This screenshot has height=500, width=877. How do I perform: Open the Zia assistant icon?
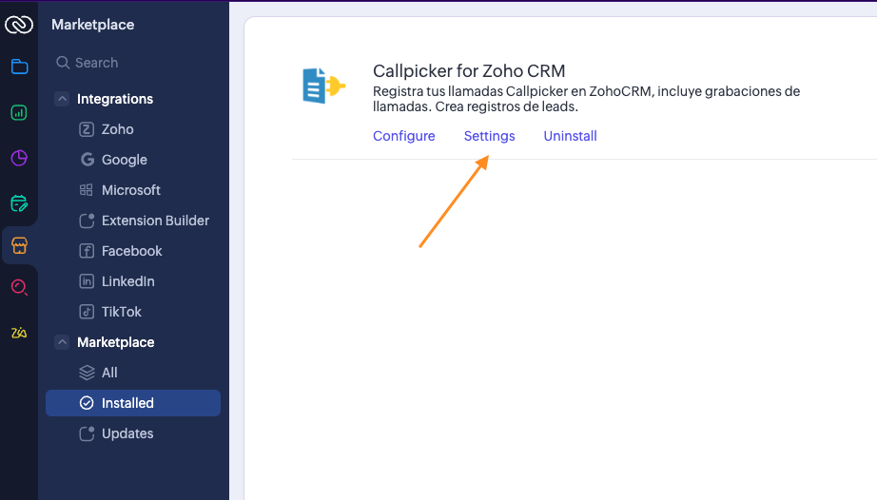(19, 333)
